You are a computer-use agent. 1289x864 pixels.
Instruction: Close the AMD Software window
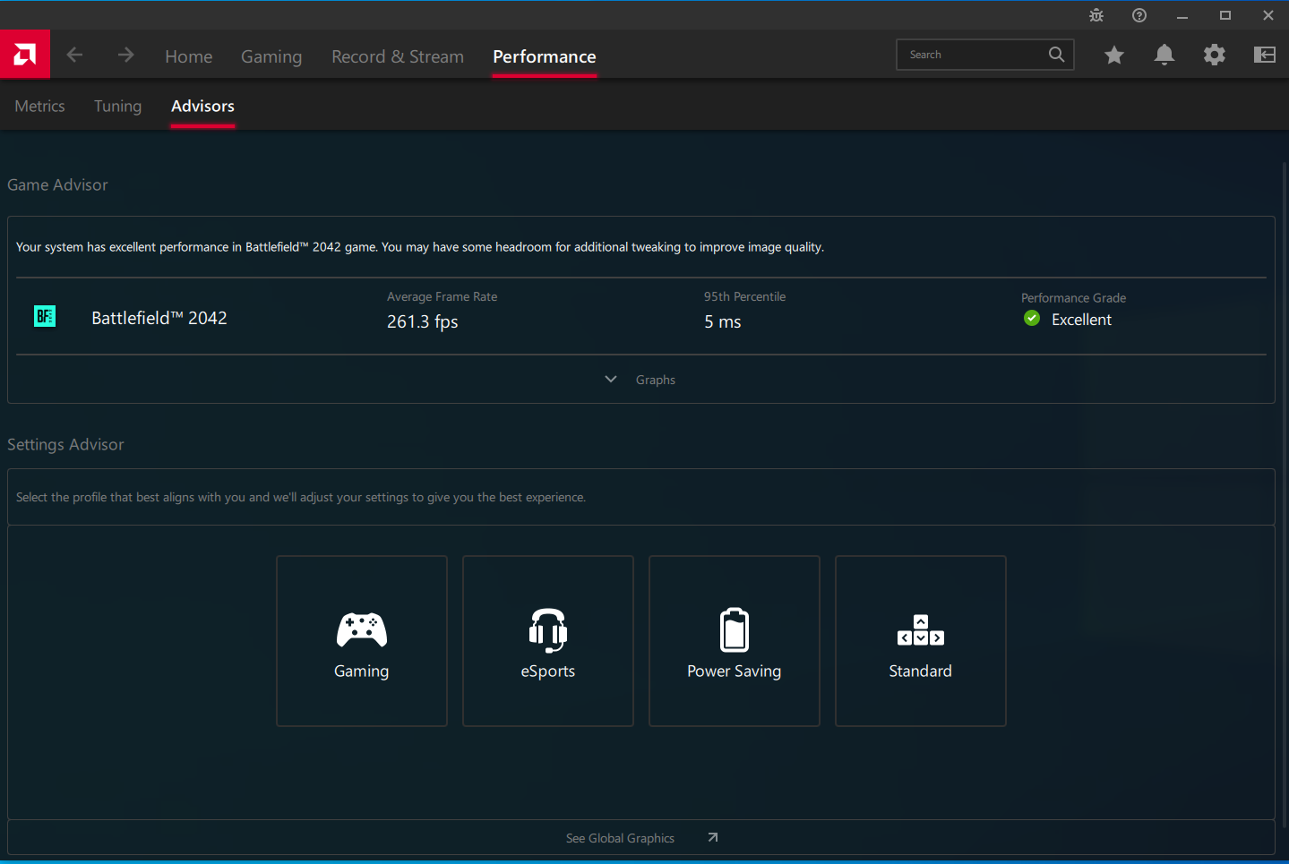pos(1268,15)
